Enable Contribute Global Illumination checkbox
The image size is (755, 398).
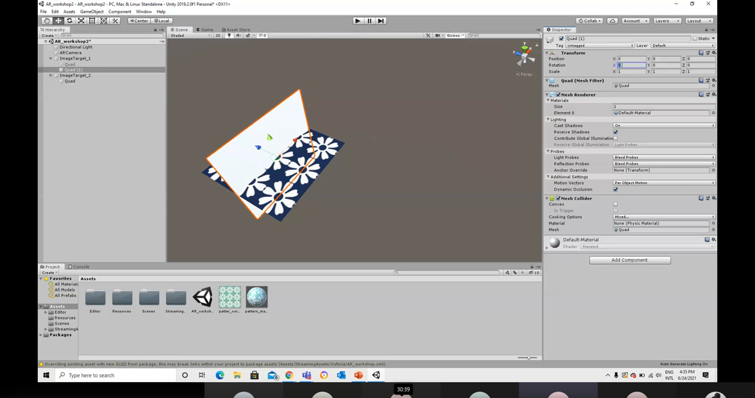click(x=615, y=138)
